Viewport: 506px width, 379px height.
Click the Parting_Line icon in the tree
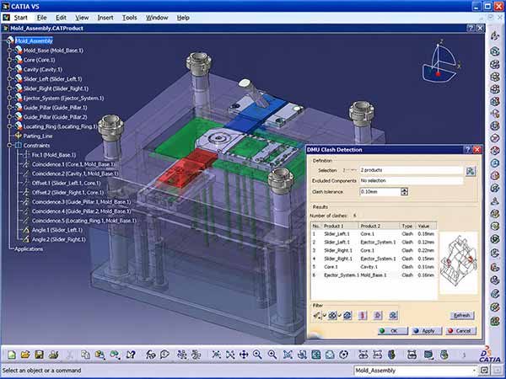pos(19,136)
